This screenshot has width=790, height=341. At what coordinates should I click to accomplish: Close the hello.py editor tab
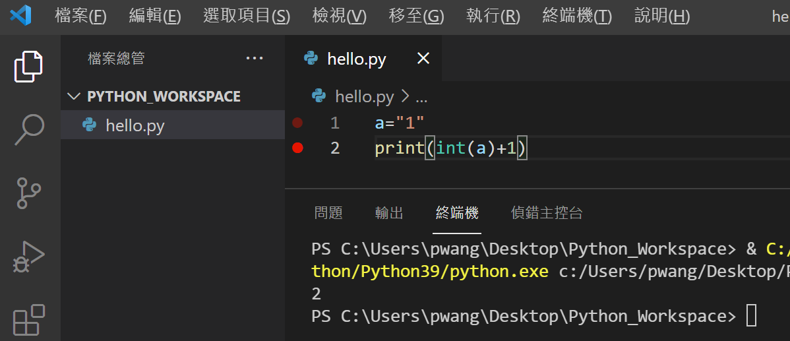click(423, 59)
